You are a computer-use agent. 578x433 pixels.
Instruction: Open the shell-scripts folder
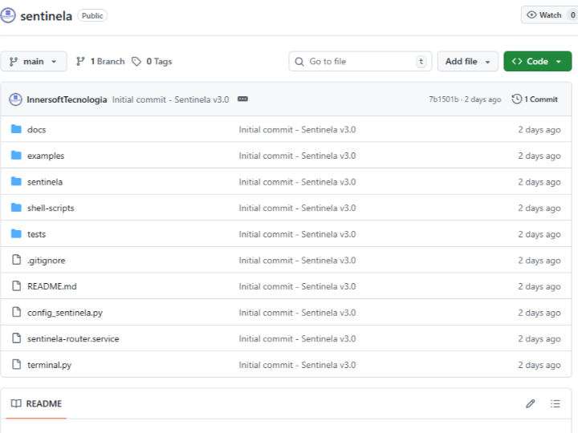[x=51, y=208]
